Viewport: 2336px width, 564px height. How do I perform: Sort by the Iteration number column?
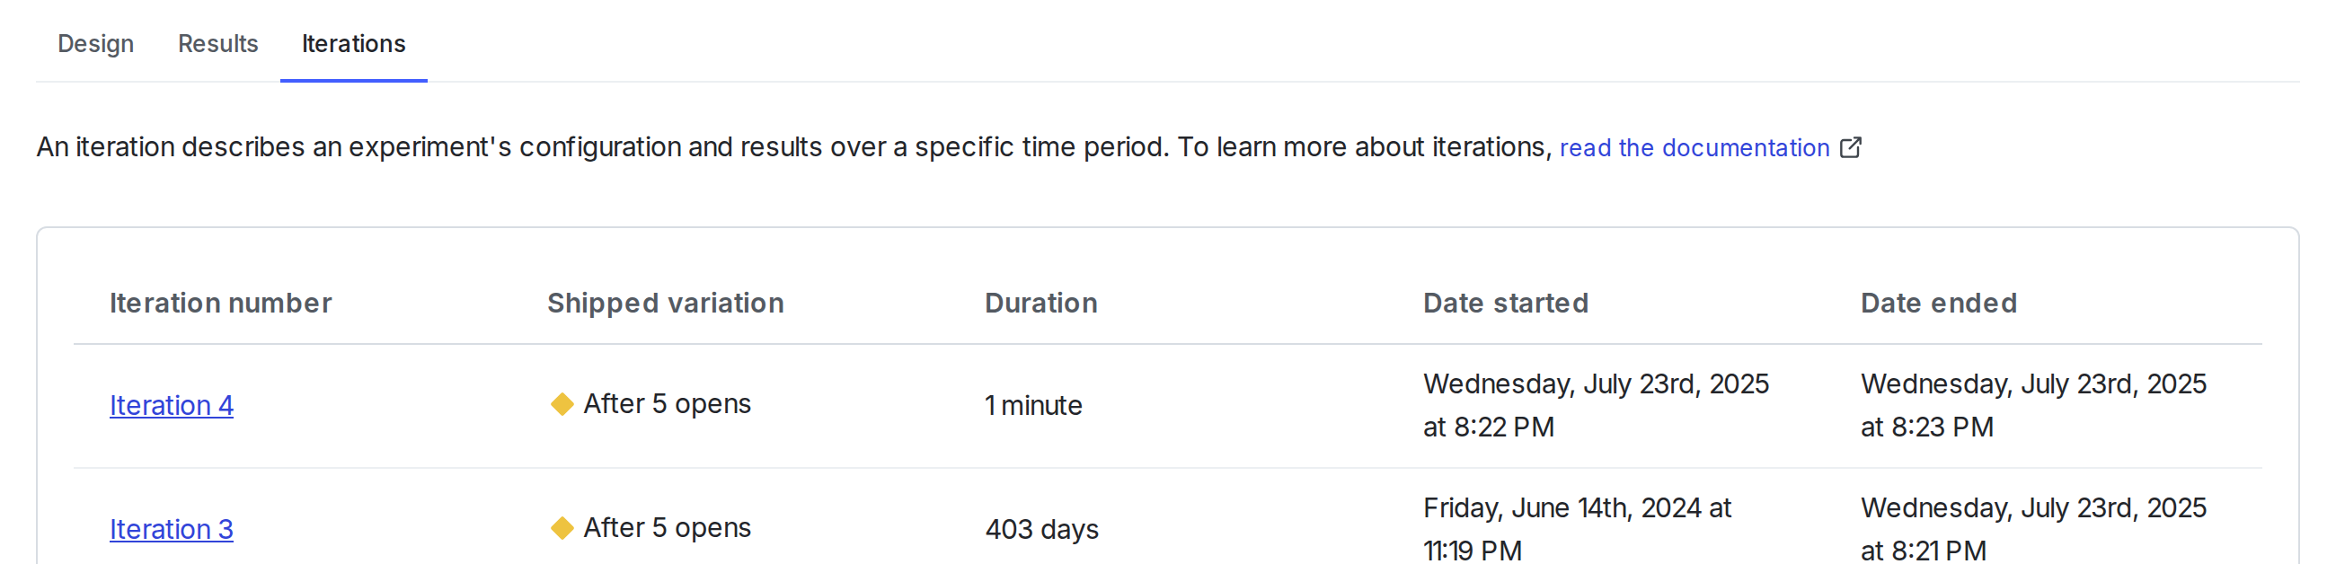coord(221,303)
